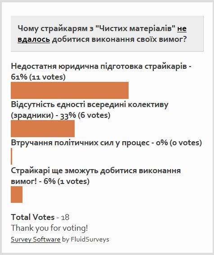Click the "(11 votes)" count text
This screenshot has height=255, width=214.
click(47, 77)
